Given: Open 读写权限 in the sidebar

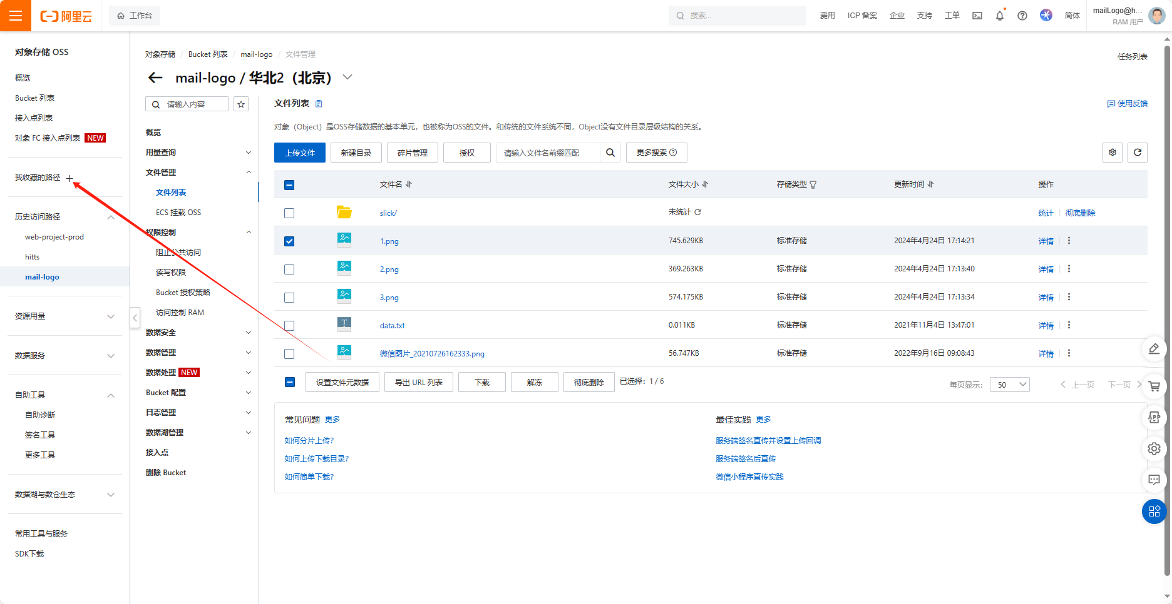Looking at the screenshot, I should click(171, 273).
